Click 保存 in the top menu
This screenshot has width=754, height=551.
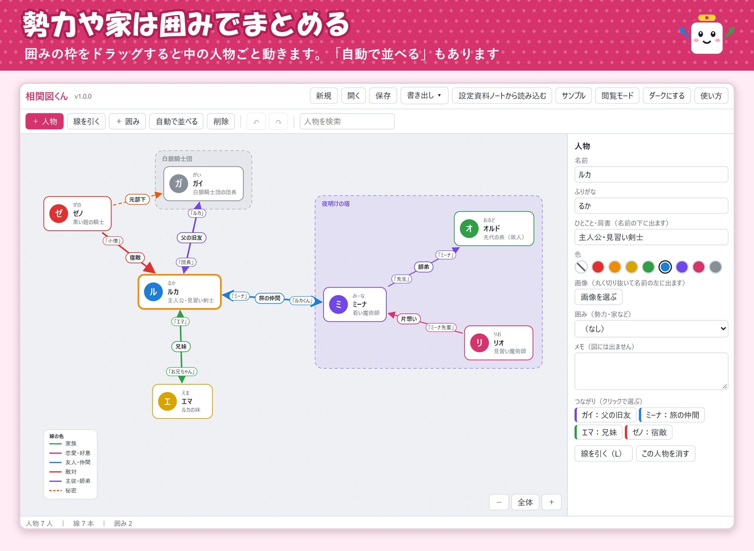click(x=383, y=96)
